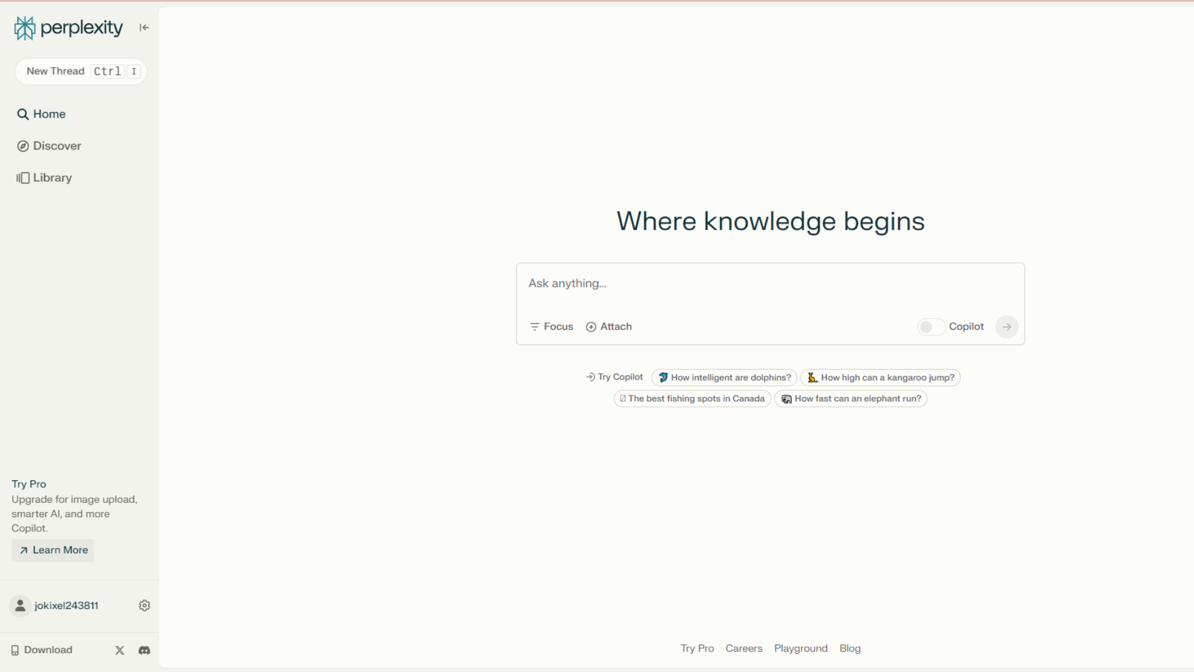This screenshot has height=672, width=1194.
Task: Select 'How intelligent are dolphins?' suggestion
Action: tap(724, 378)
